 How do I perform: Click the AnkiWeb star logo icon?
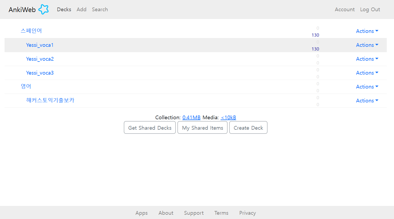[x=43, y=9]
